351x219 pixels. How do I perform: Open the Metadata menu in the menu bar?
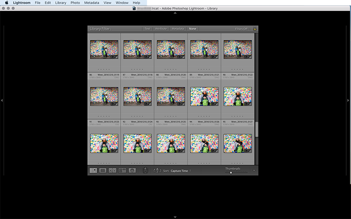pos(92,3)
